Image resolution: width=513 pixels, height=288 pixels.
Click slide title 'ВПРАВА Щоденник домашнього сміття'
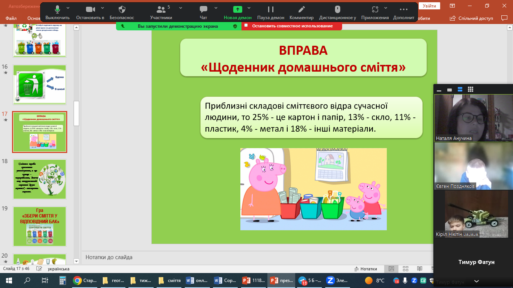(x=303, y=58)
